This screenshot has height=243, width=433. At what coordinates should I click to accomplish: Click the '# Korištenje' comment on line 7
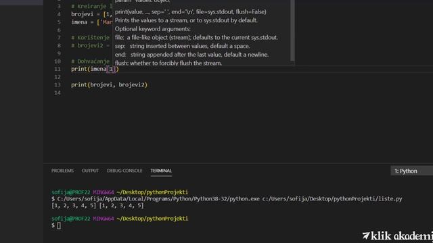(90, 38)
